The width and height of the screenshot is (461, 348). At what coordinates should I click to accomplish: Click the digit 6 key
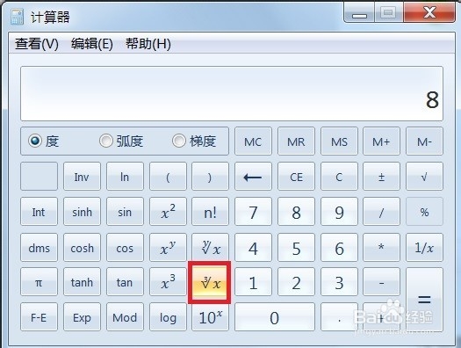click(x=339, y=248)
